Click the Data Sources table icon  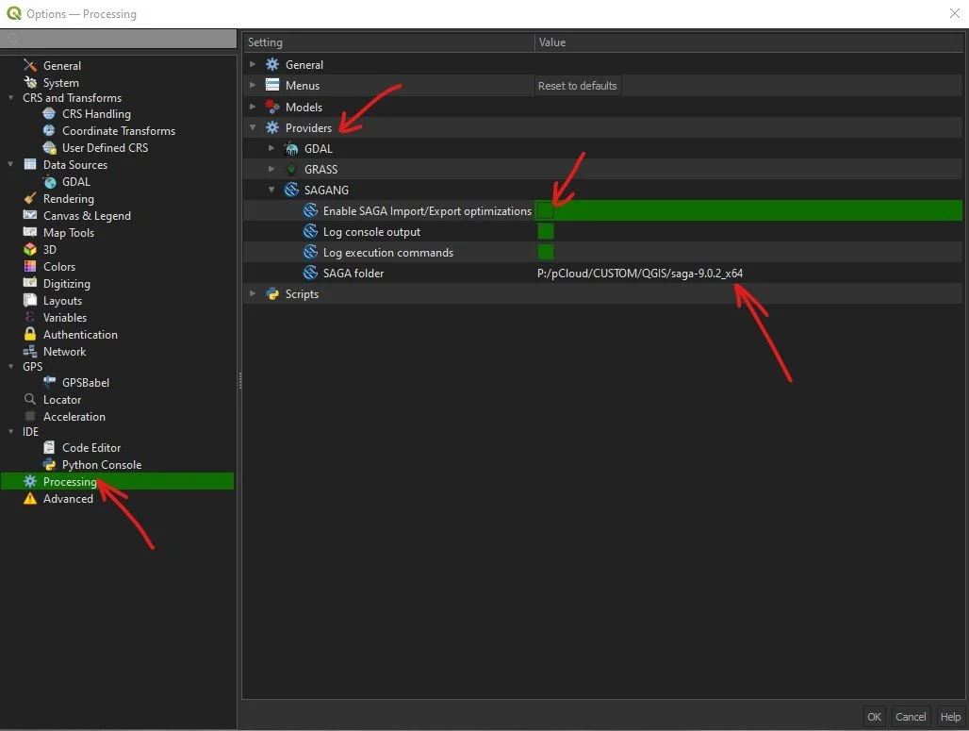click(x=29, y=164)
